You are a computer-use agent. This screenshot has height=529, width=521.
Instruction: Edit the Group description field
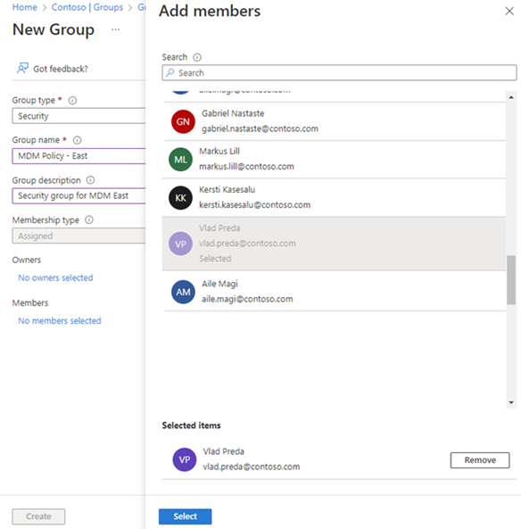[x=79, y=195]
